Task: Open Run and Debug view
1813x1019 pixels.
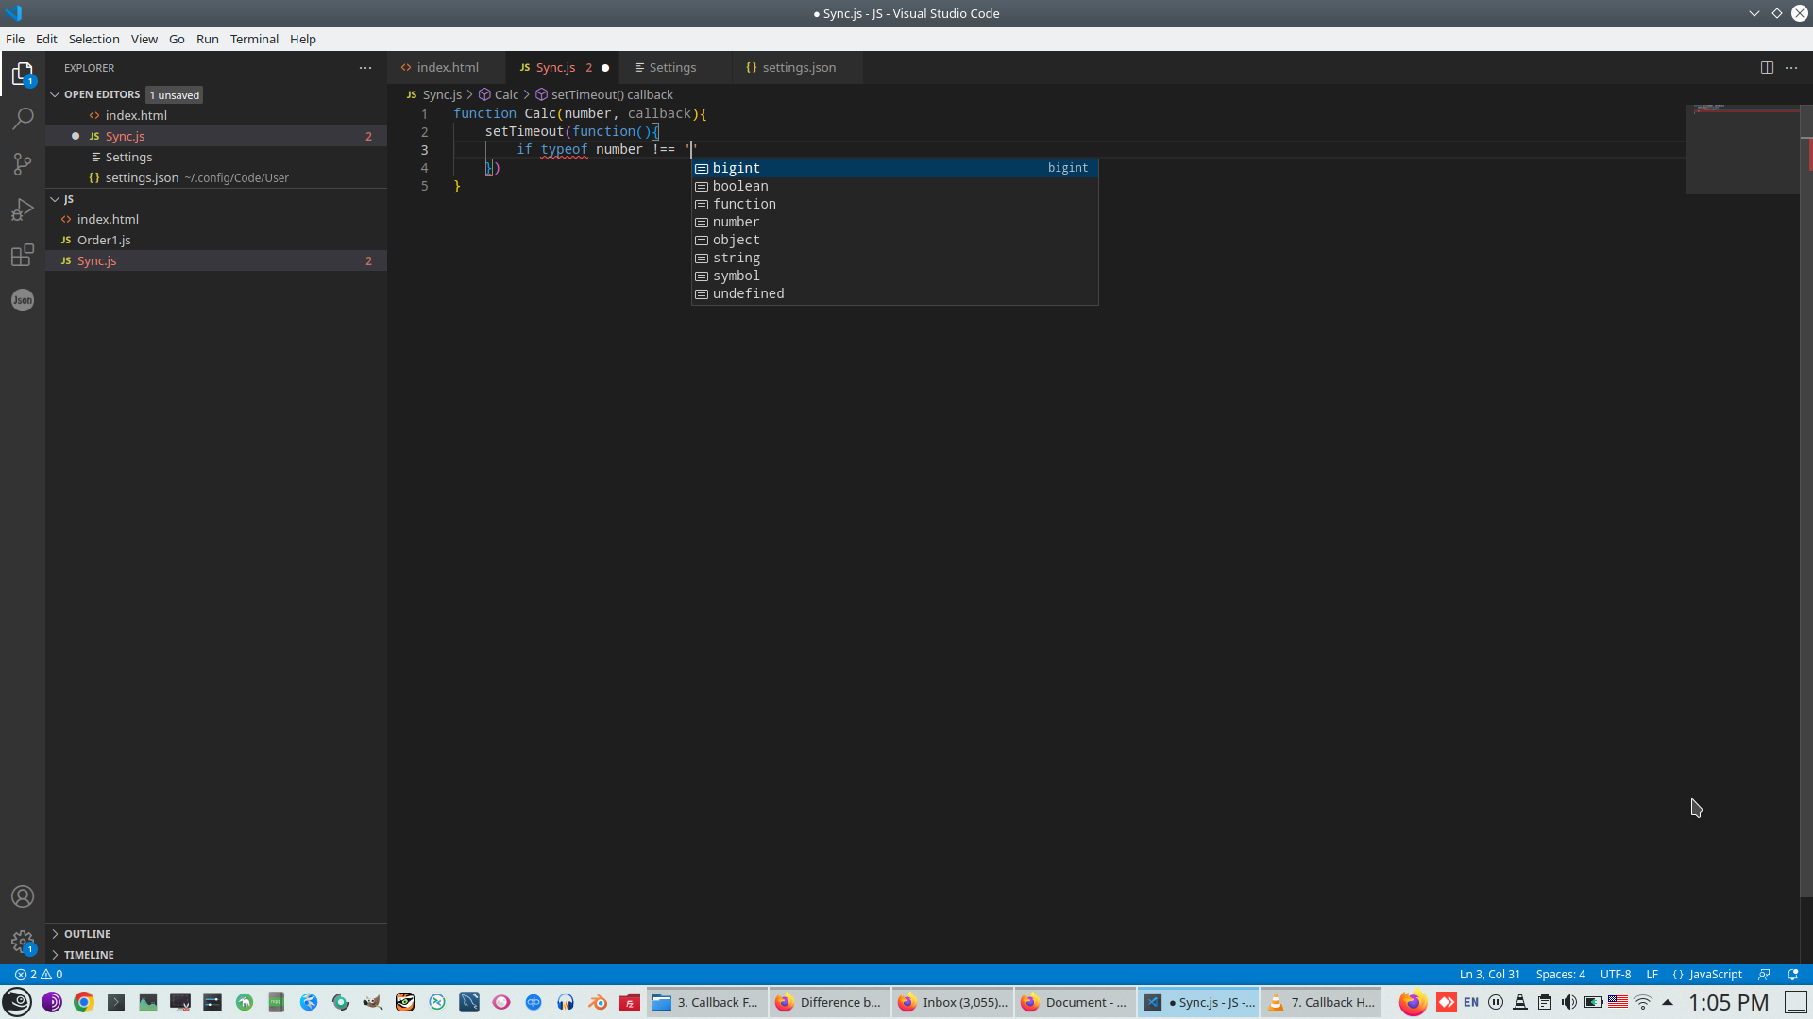Action: click(23, 209)
